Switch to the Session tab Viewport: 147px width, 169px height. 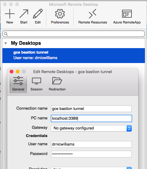(37, 84)
